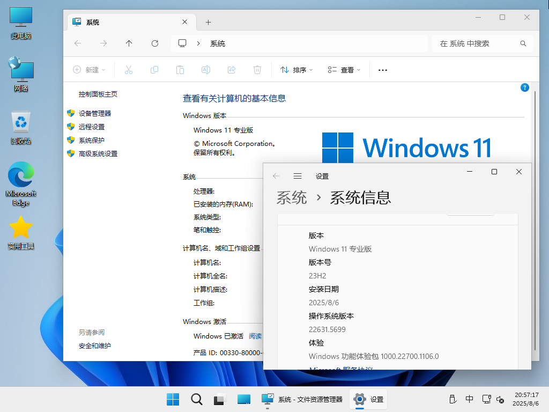Click 系统 breadcrumb in the Settings header
Screen dimensions: 549x412
click(292, 197)
